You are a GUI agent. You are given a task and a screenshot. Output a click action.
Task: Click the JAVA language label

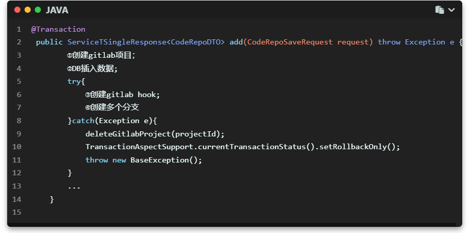(x=57, y=10)
